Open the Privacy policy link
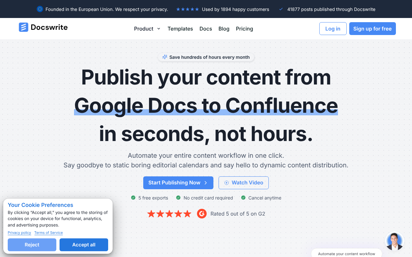Screen dimensions: 412x257 [x=19, y=233]
